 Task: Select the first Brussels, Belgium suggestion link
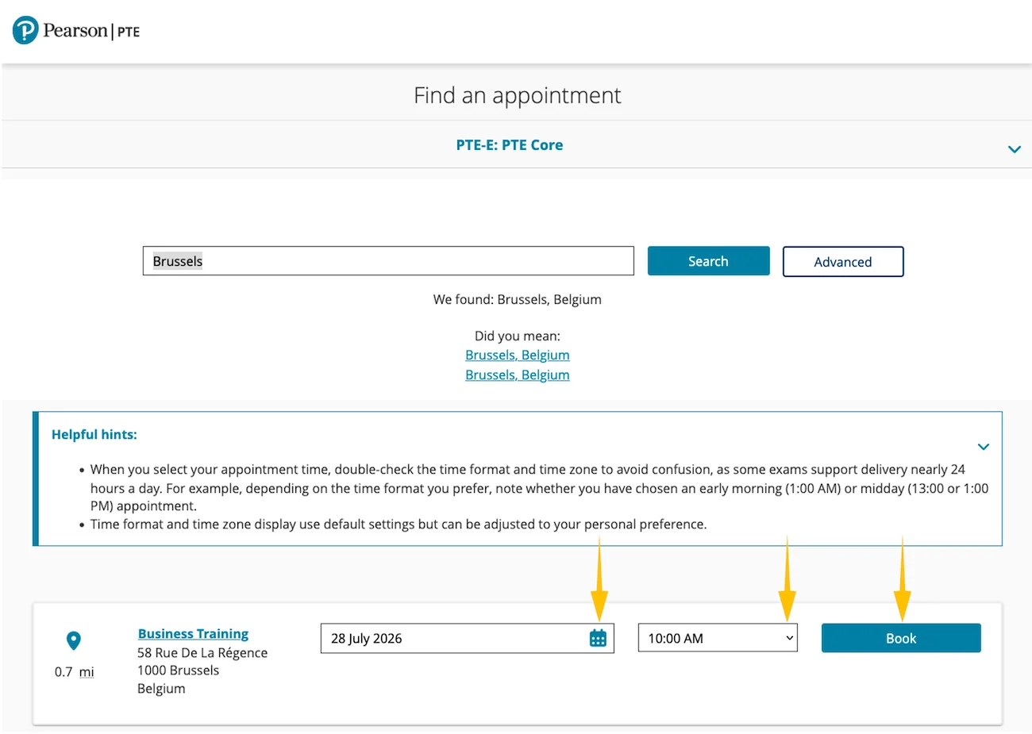[518, 355]
